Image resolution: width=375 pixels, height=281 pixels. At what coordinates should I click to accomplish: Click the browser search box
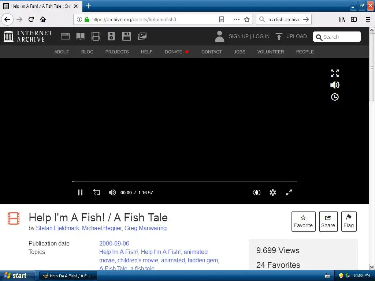coord(284,19)
